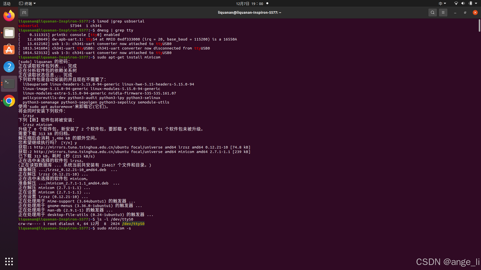481x270 pixels.
Task: Open the terminal hamburger menu
Action: click(443, 12)
